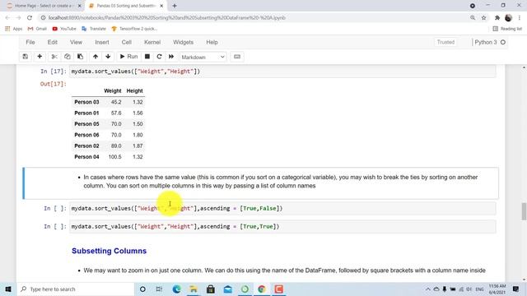
Task: Save notebook using the floppy disk icon
Action: (x=26, y=57)
